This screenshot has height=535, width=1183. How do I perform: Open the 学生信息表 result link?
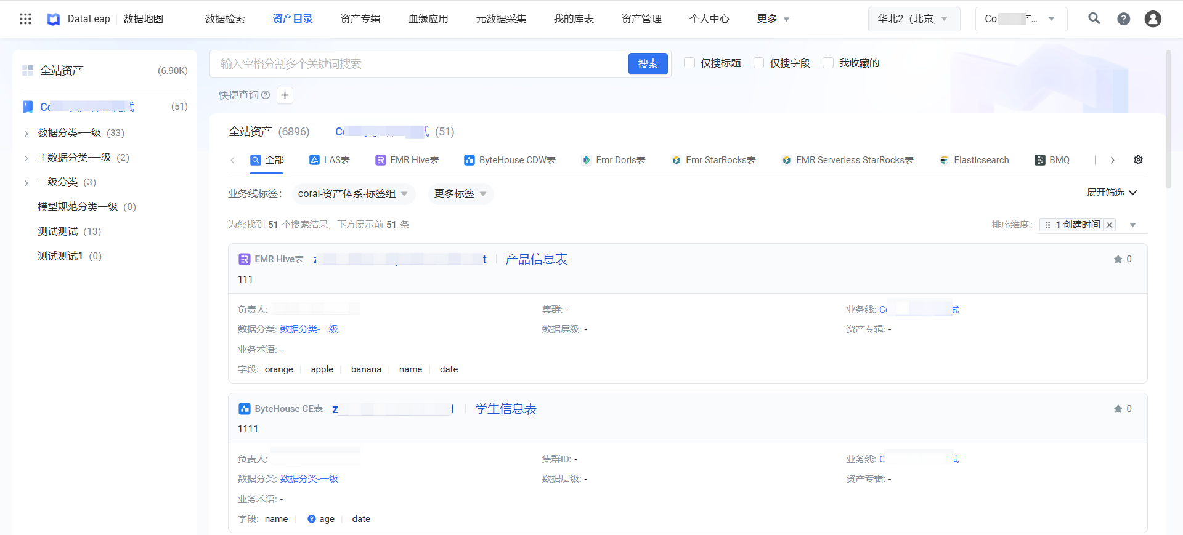coord(505,409)
